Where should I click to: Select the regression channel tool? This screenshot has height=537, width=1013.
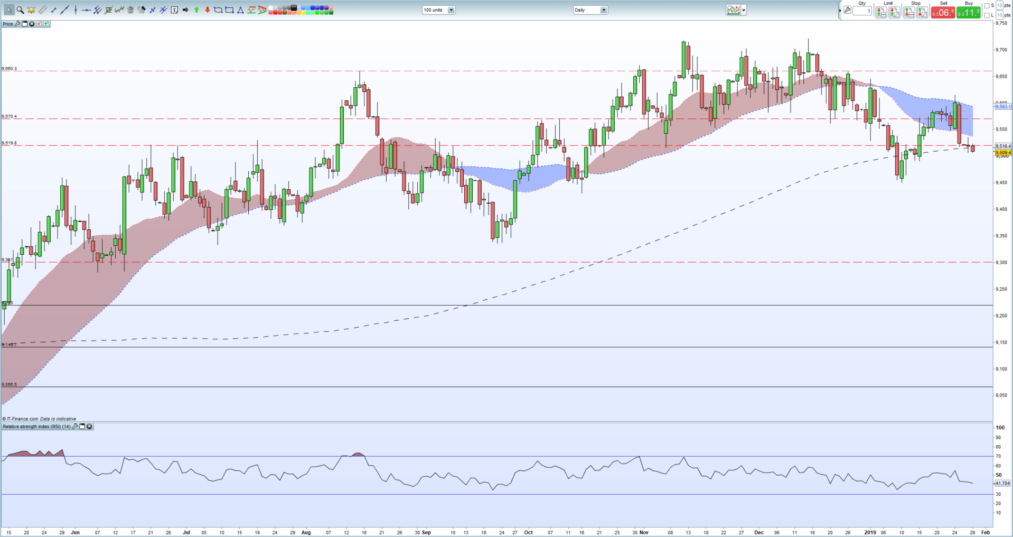(119, 10)
